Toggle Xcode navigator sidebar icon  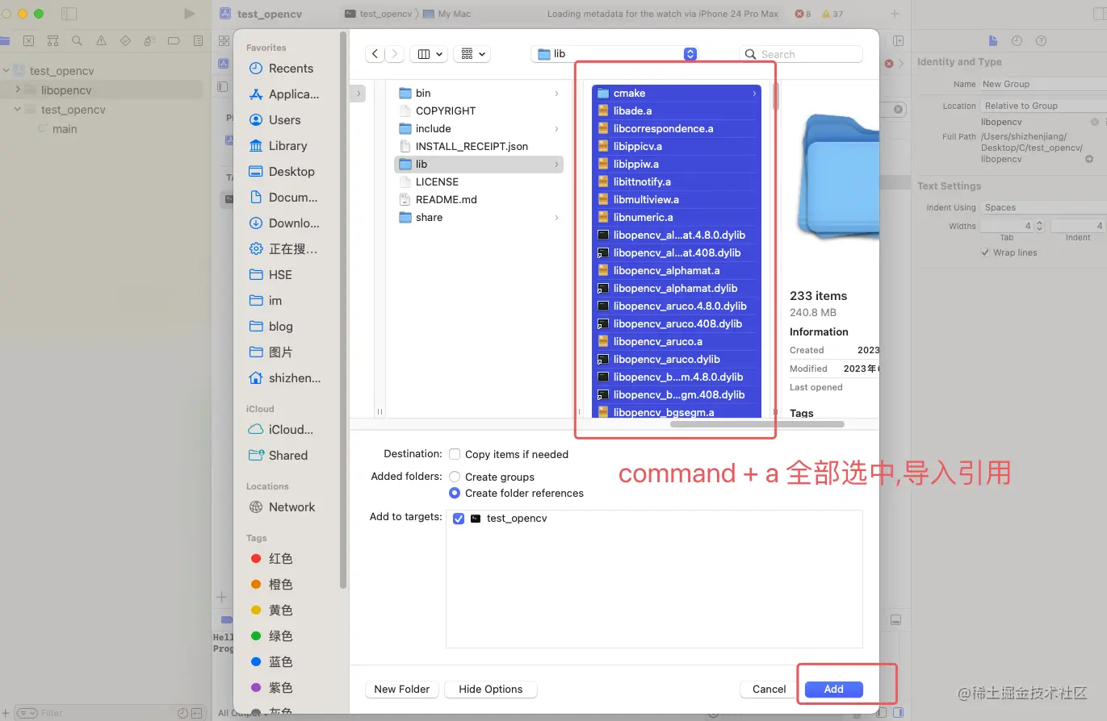(69, 14)
